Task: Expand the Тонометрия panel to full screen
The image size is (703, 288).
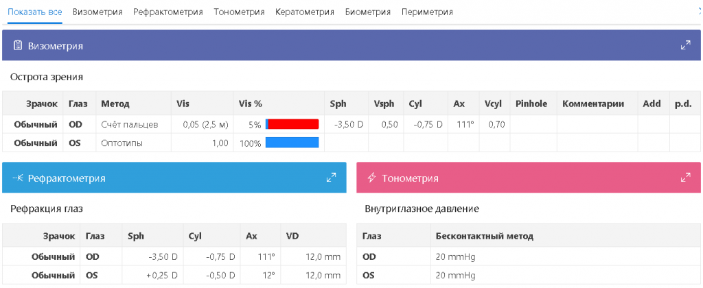Action: [x=684, y=178]
